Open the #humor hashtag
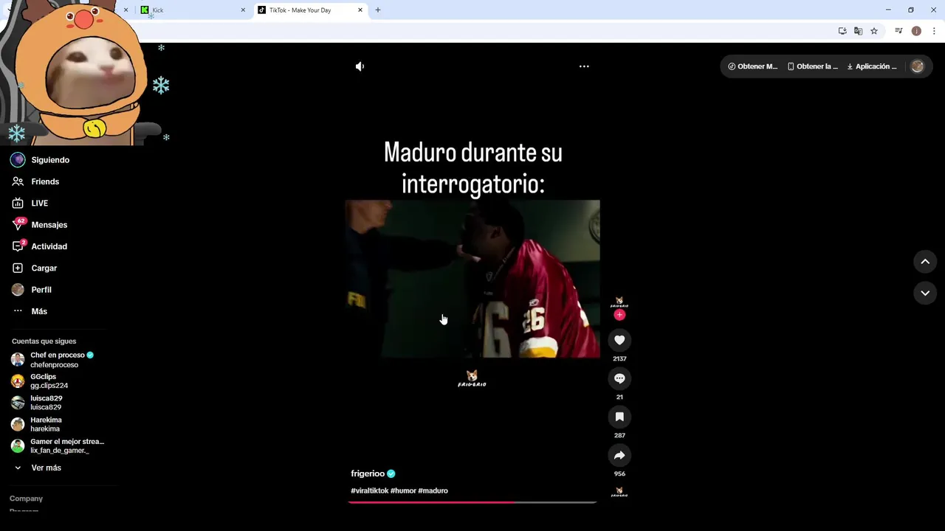 coord(403,490)
